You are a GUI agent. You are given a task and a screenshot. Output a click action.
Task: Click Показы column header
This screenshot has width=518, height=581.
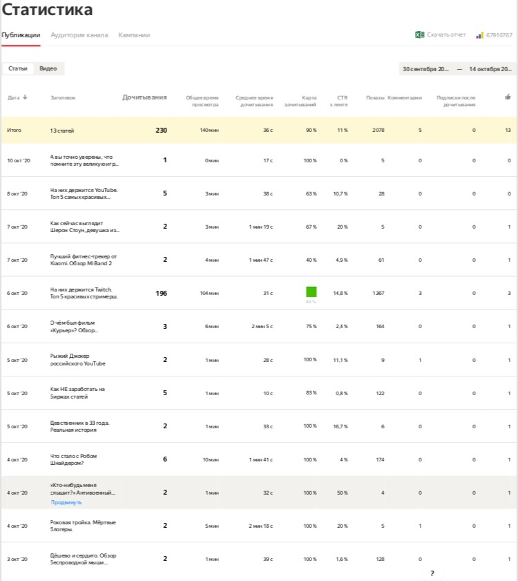[375, 98]
